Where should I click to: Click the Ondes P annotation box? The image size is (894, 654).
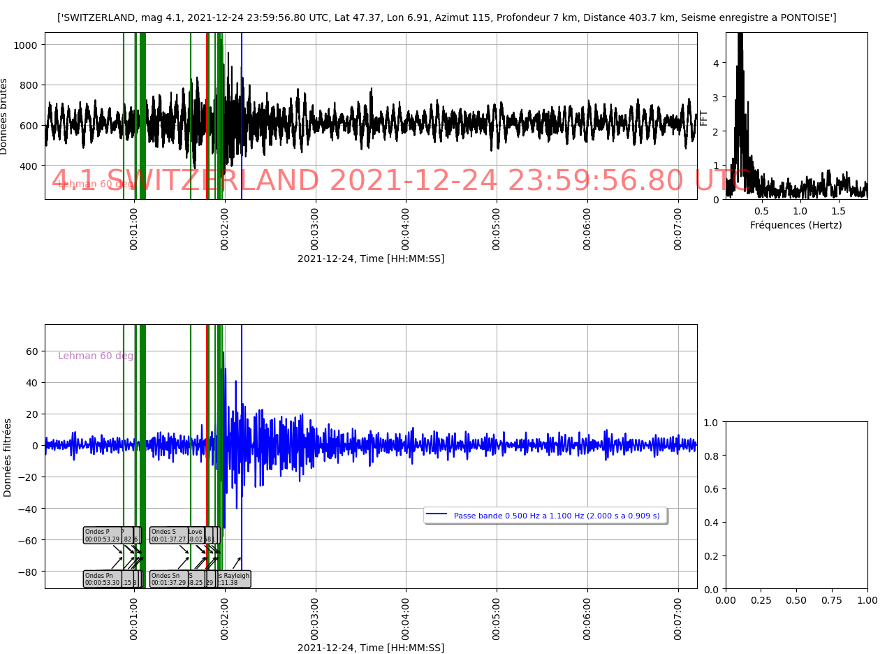tap(101, 535)
